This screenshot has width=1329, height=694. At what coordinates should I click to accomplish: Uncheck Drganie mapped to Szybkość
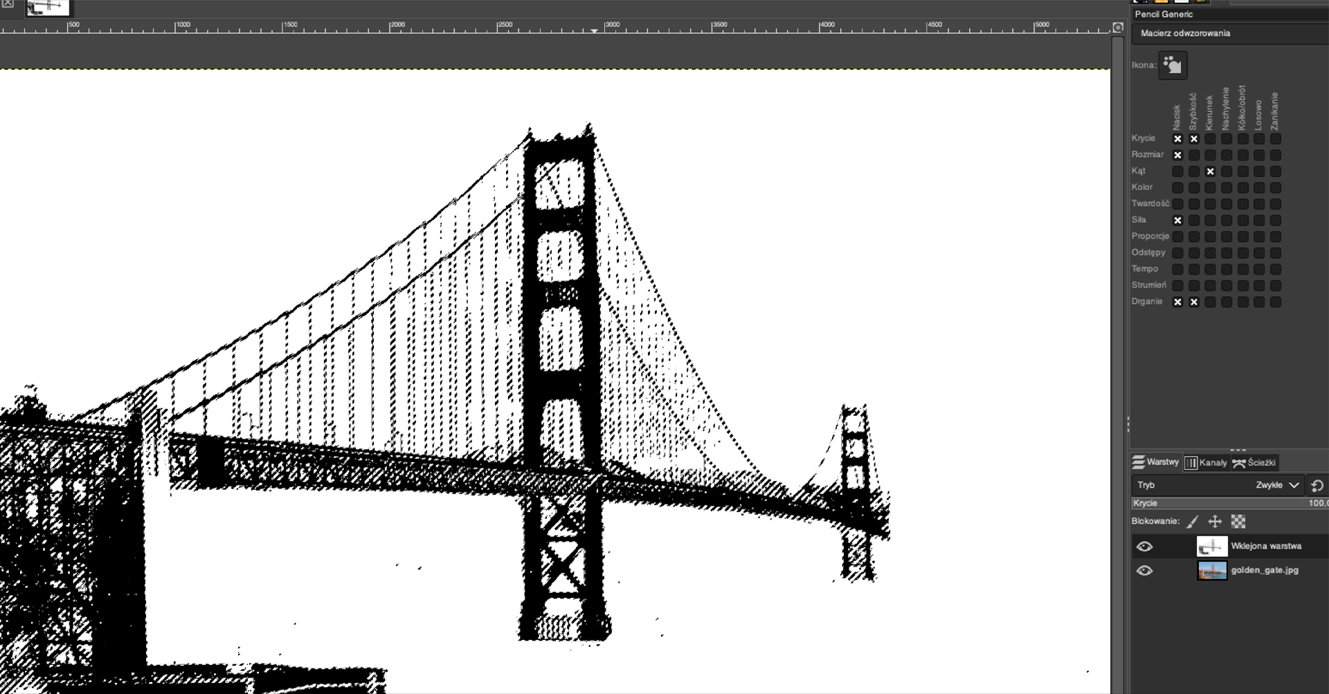click(x=1194, y=302)
